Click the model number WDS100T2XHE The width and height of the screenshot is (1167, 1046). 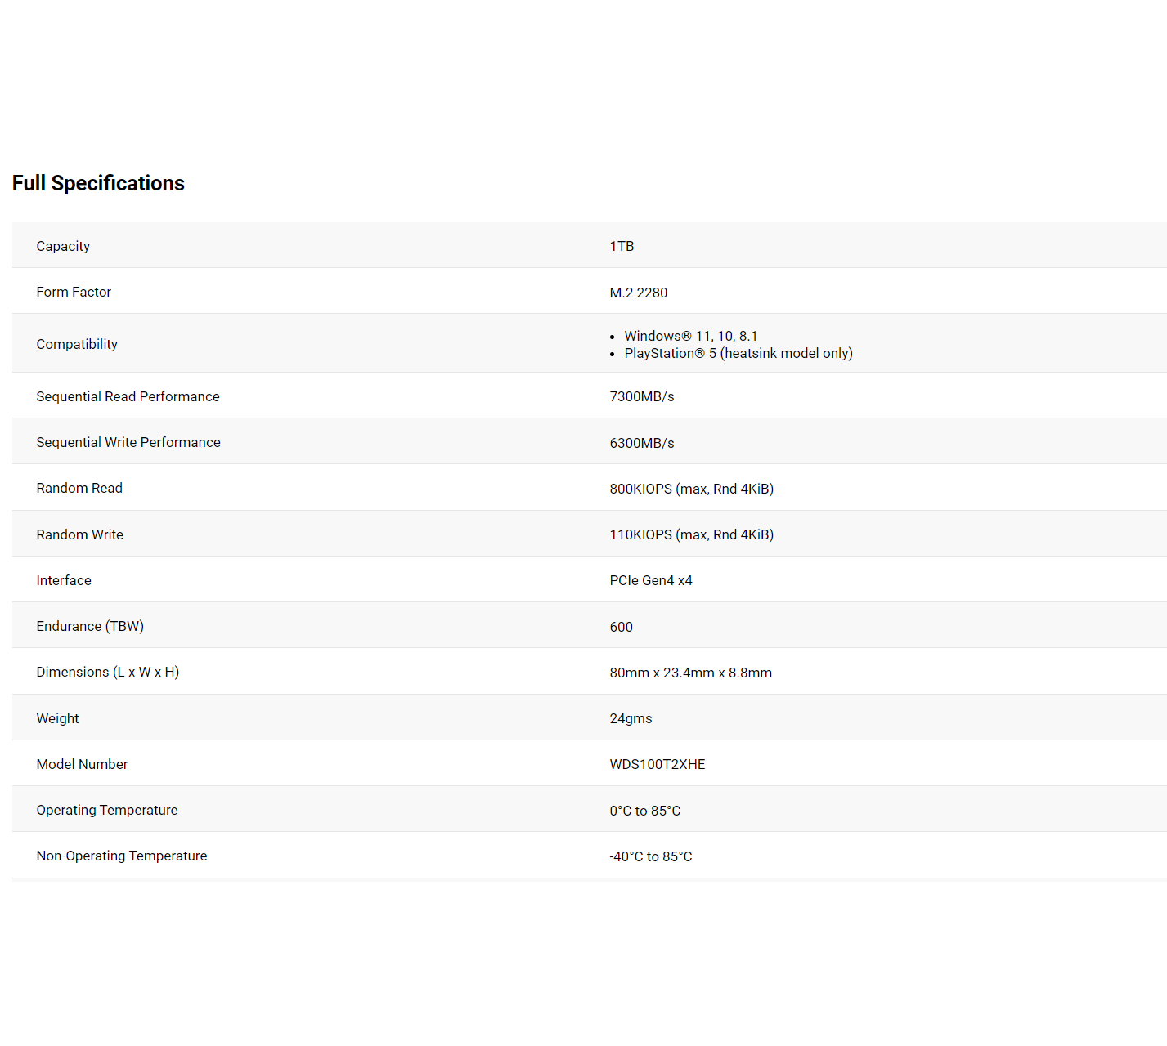pyautogui.click(x=657, y=764)
